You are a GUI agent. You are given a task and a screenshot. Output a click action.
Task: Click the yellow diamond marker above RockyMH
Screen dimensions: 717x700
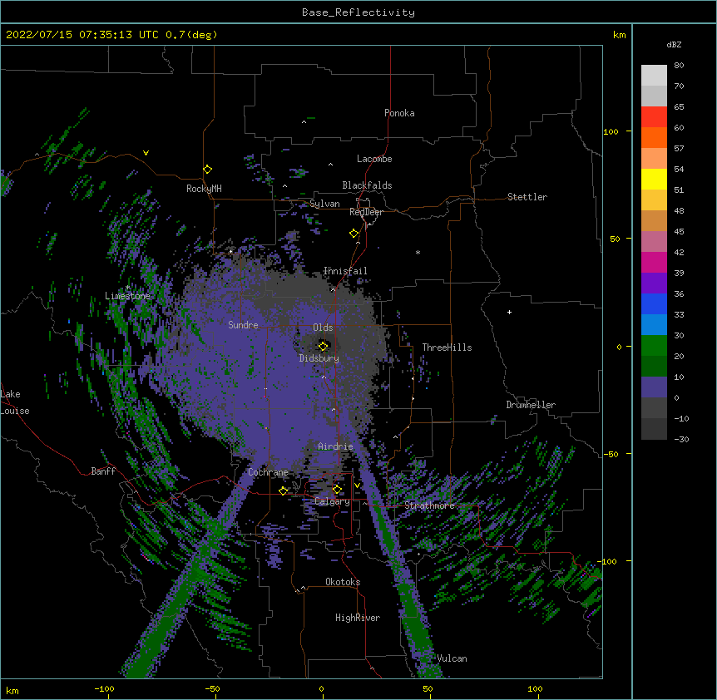pyautogui.click(x=208, y=170)
